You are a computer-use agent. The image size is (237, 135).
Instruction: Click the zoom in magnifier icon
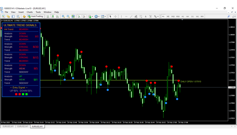click(63, 16)
